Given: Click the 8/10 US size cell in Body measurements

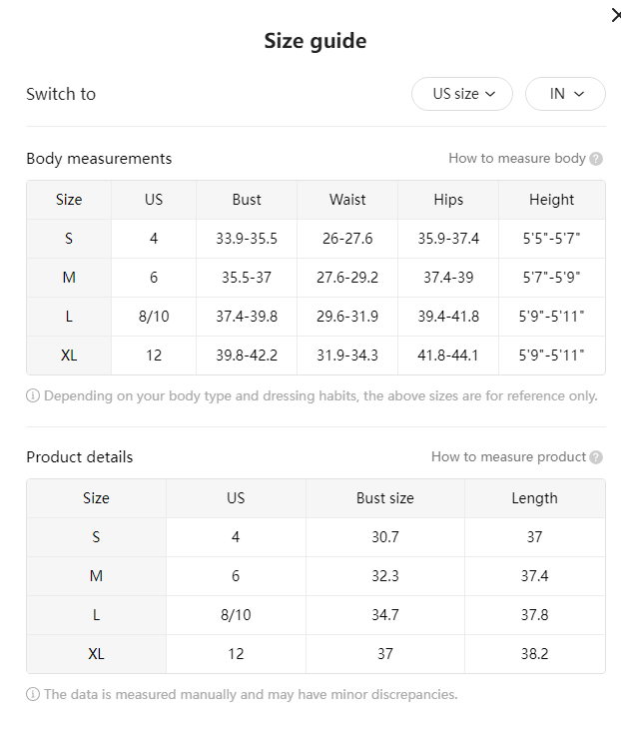Looking at the screenshot, I should [154, 317].
